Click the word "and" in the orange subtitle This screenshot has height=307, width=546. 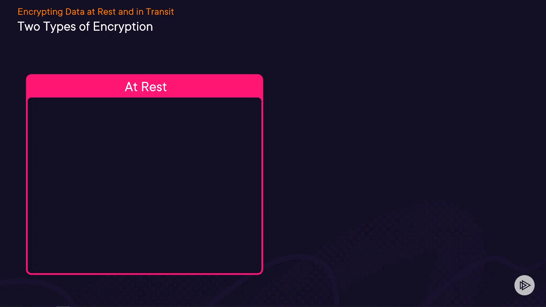126,12
